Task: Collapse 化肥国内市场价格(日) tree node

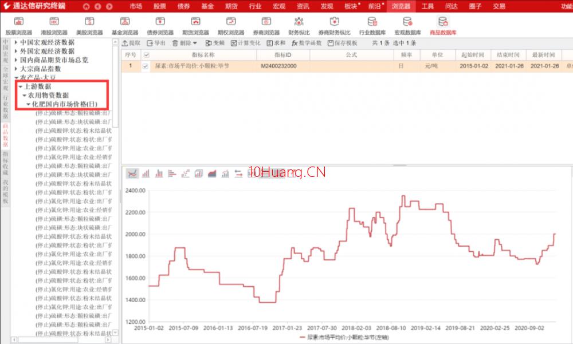Action: pos(28,104)
